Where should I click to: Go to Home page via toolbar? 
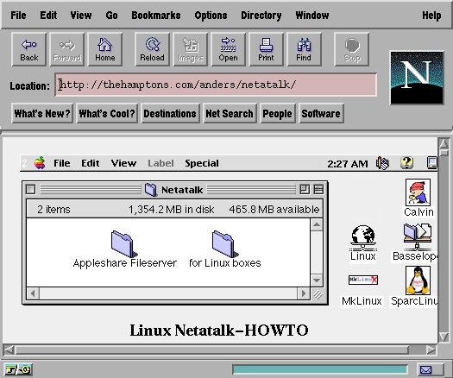tap(105, 49)
